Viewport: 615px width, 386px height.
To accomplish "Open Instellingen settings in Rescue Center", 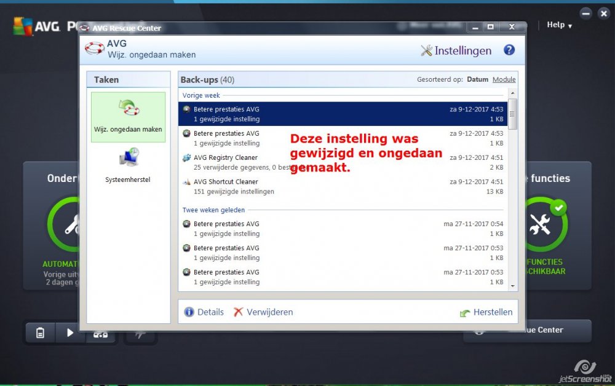I will [x=456, y=50].
